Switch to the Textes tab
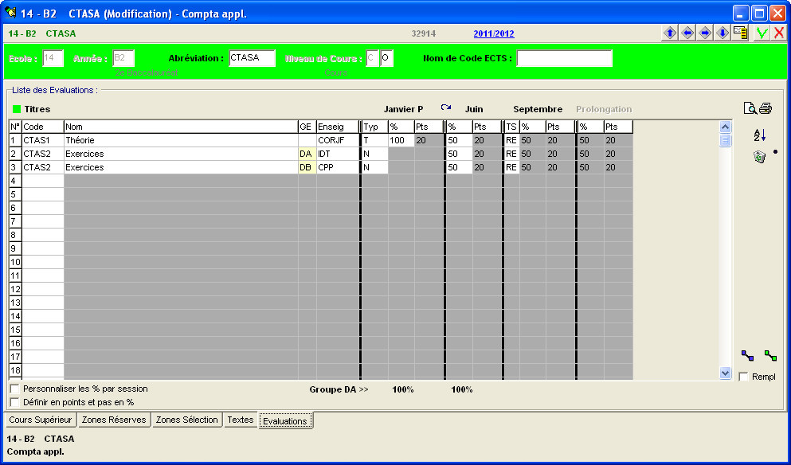The width and height of the screenshot is (791, 465). coord(240,420)
